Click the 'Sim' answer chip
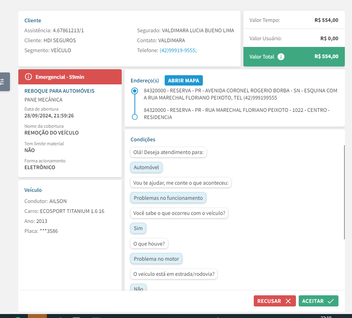The width and height of the screenshot is (352, 318). coord(138,228)
